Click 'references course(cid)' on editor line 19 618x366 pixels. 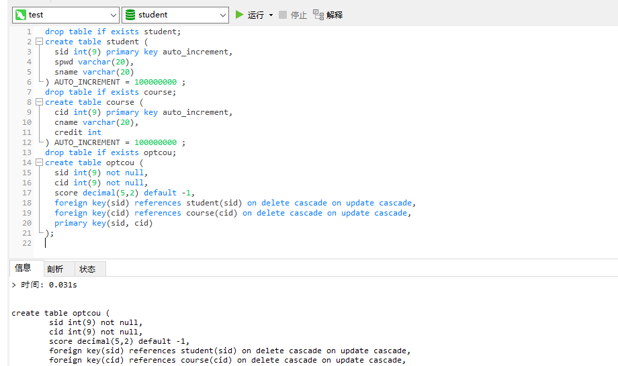pos(185,213)
